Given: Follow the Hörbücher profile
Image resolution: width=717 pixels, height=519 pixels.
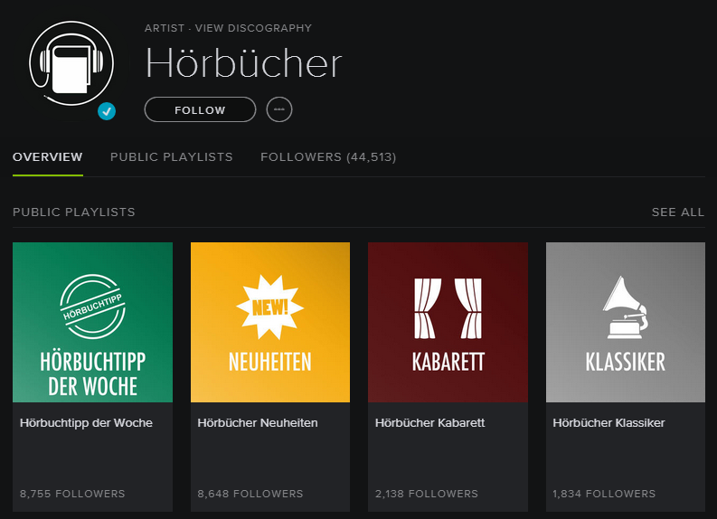Looking at the screenshot, I should 201,109.
